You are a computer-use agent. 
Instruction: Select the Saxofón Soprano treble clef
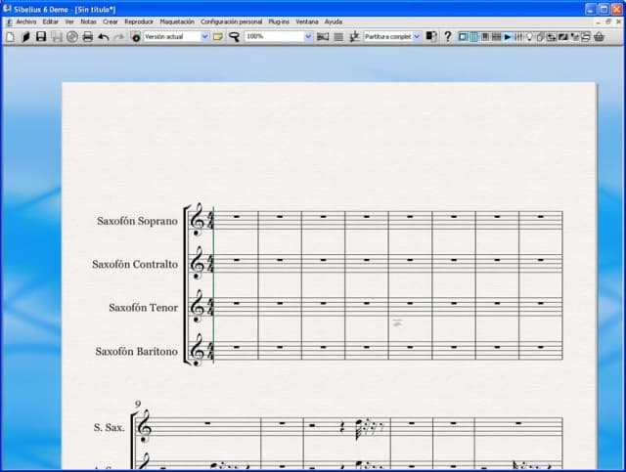[x=198, y=220]
